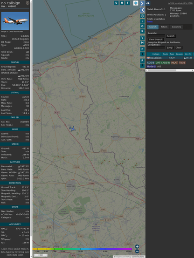Click the U map toggle button
This screenshot has height=258, width=194.
(x=116, y=3)
